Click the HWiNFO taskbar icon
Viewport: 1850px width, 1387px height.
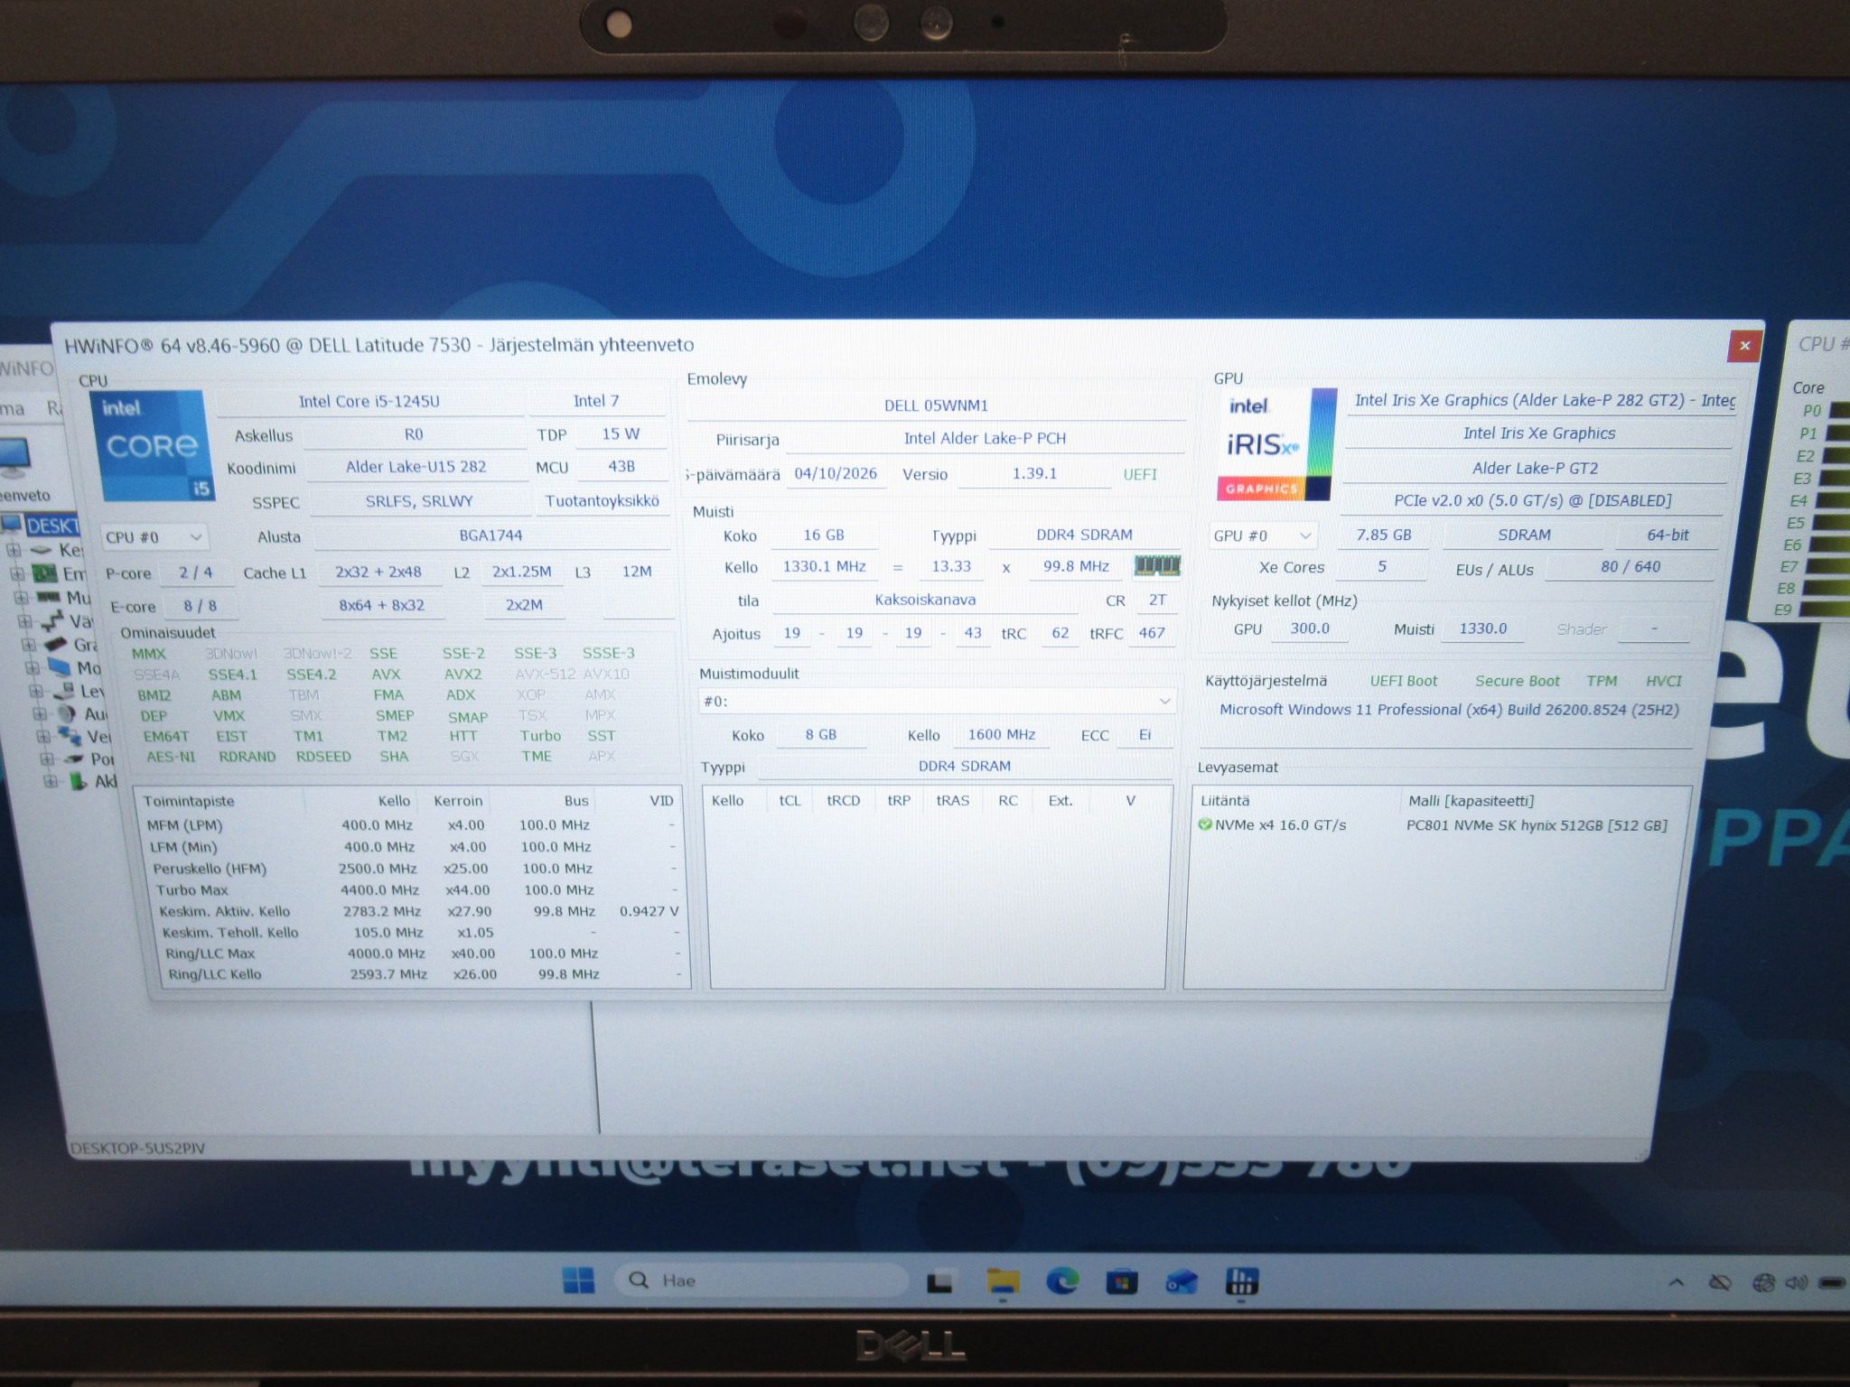tap(1241, 1280)
